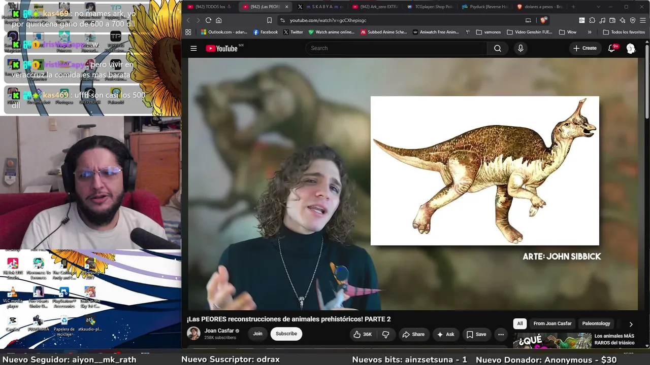Reload the current page
Screen dimensions: 650x365
click(208, 20)
